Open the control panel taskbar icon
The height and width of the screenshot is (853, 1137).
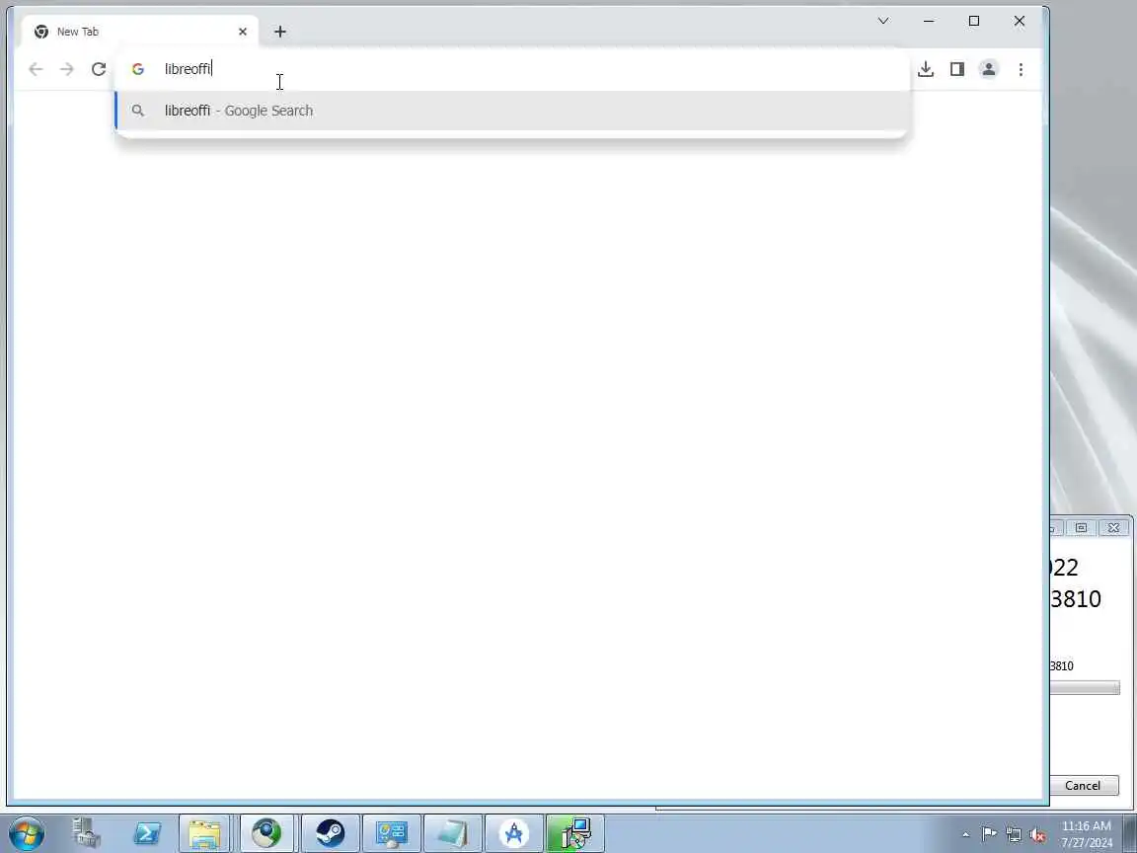tap(392, 832)
